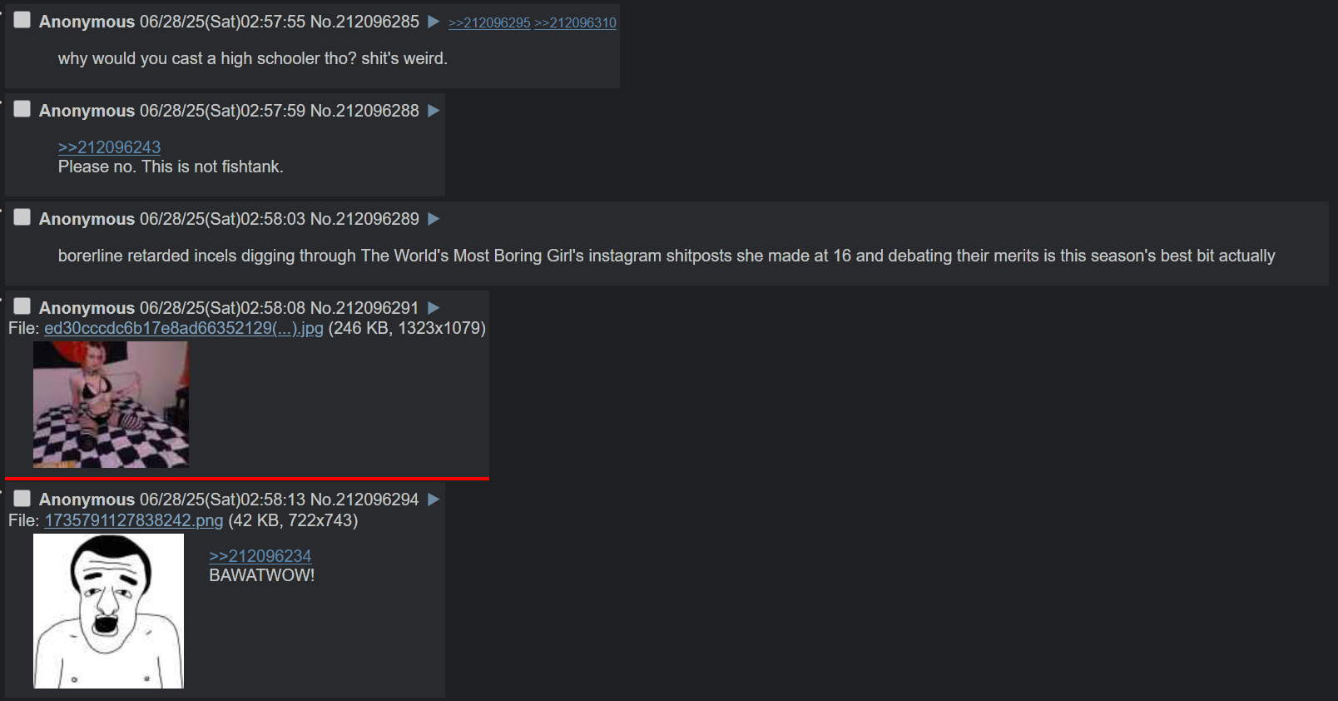Open file link ed30cccdc6b17e8ad66352129(...).jpg
This screenshot has height=701, width=1338.
coord(184,328)
